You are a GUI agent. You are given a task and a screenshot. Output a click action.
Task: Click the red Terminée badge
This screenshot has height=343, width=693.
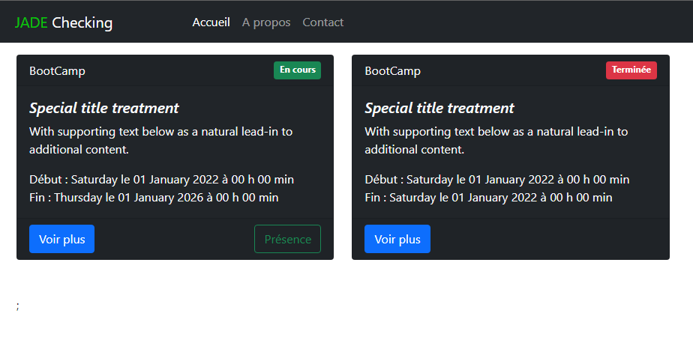pos(631,70)
